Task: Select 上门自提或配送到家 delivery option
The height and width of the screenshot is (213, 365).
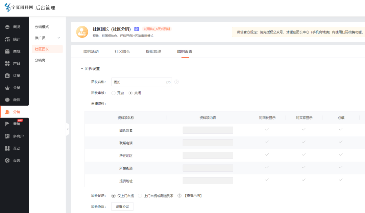Action: click(140, 196)
